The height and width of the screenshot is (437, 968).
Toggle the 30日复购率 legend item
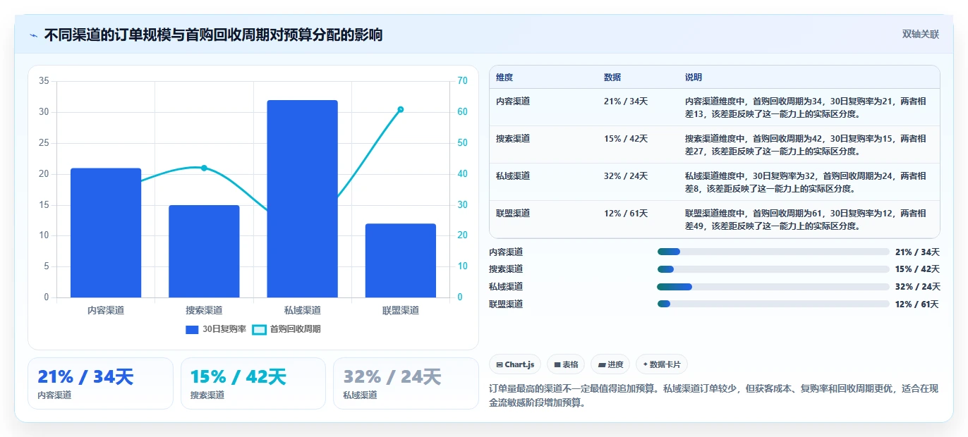click(216, 329)
